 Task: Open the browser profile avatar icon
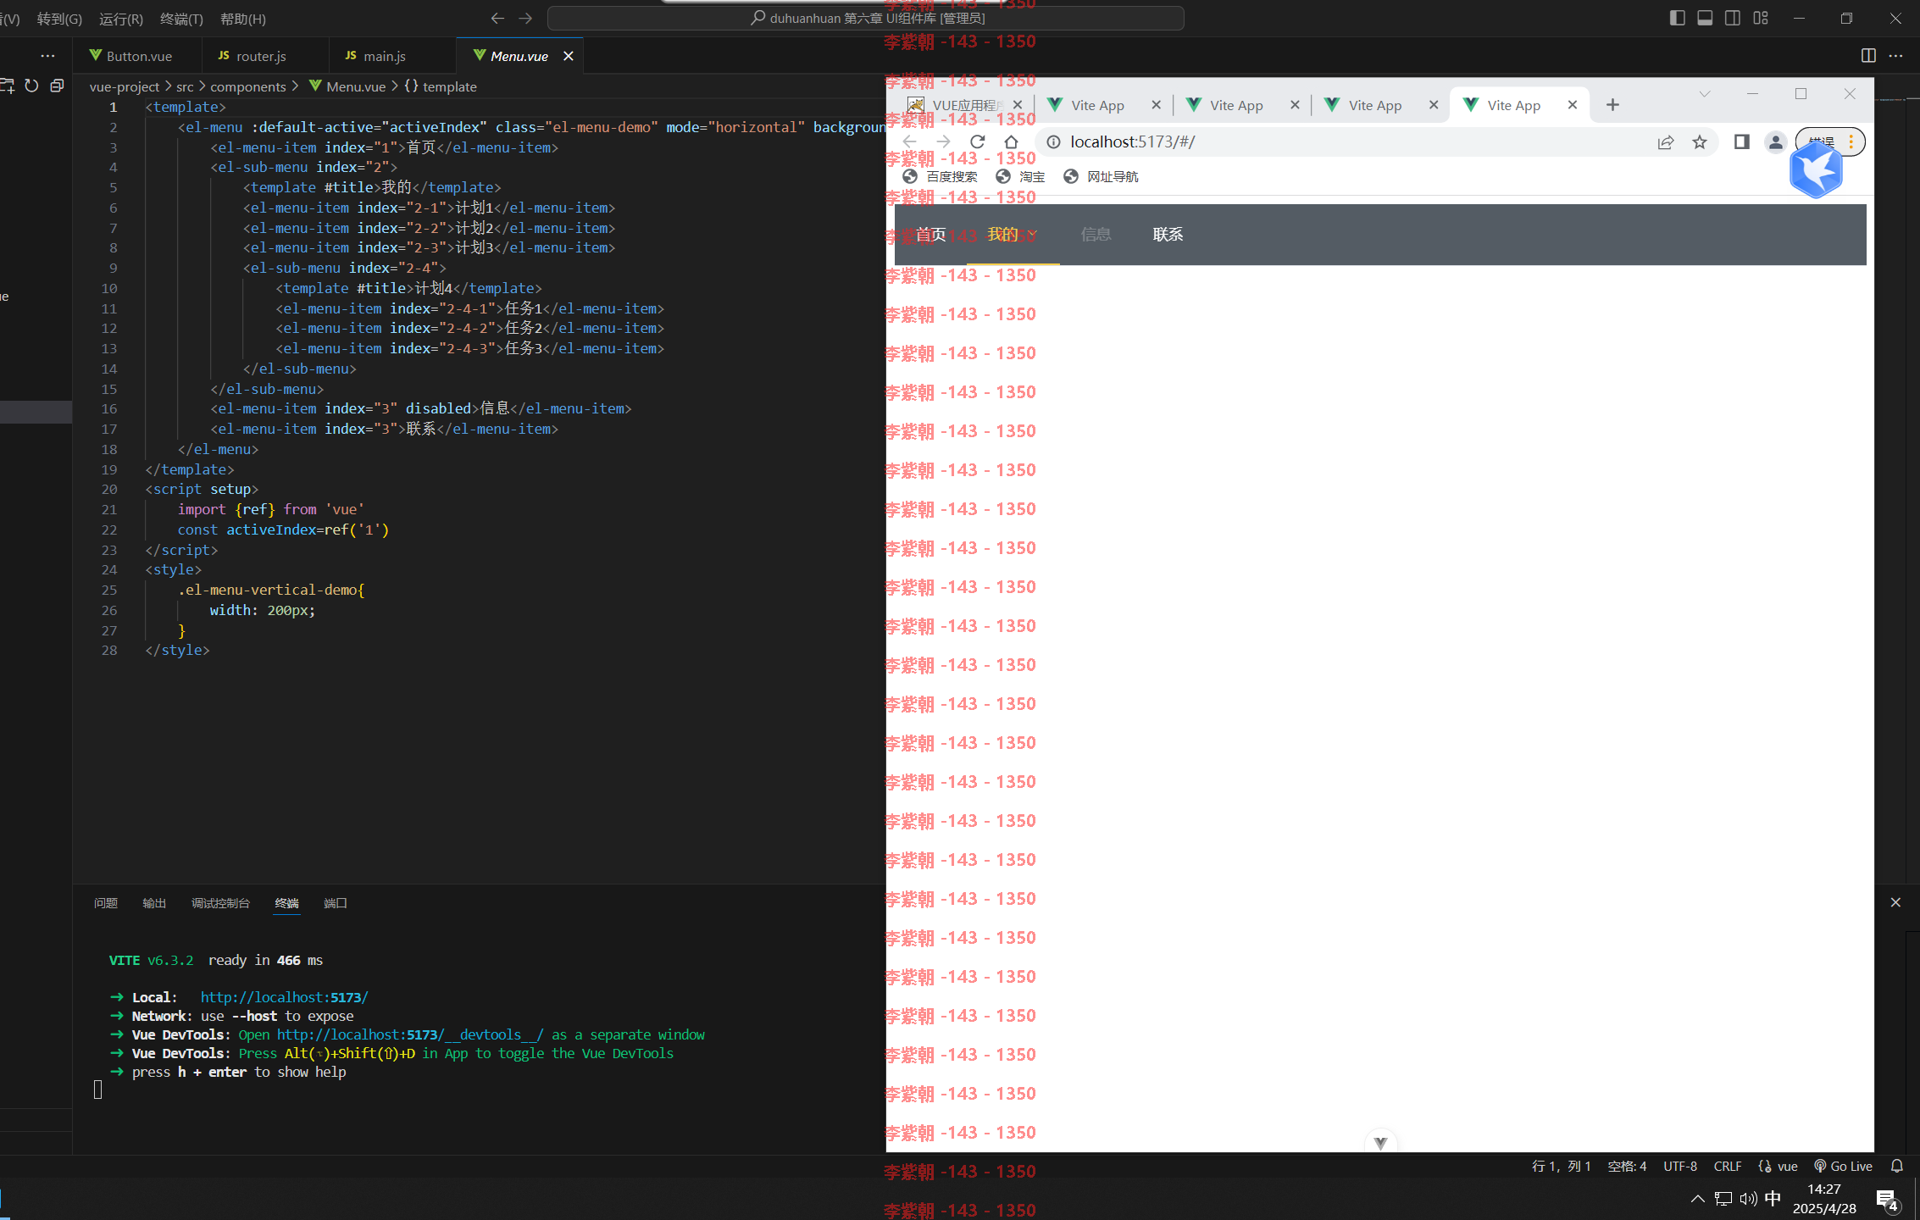point(1775,141)
